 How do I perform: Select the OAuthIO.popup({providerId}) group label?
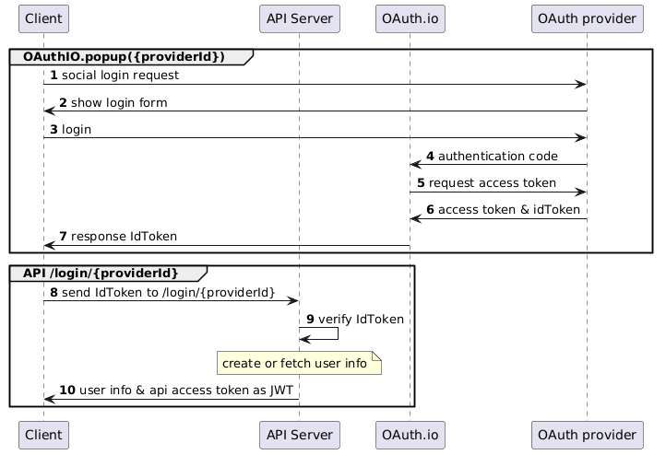(x=124, y=57)
